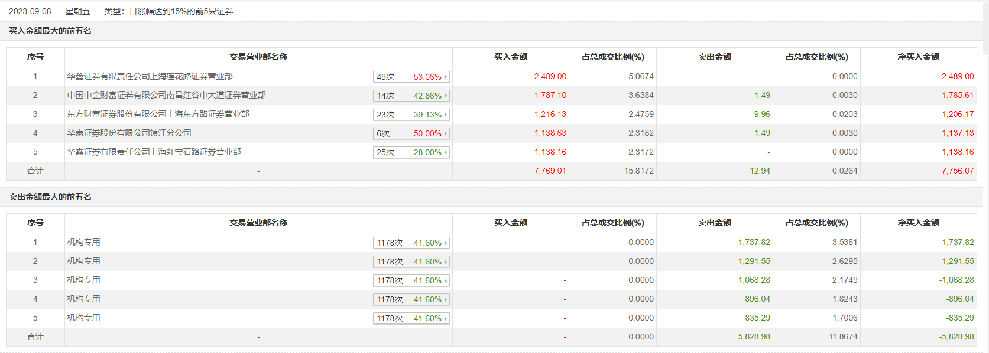The width and height of the screenshot is (989, 353).
Task: Select 华泰证券股份有限公司镇江分公司
Action: click(x=129, y=133)
